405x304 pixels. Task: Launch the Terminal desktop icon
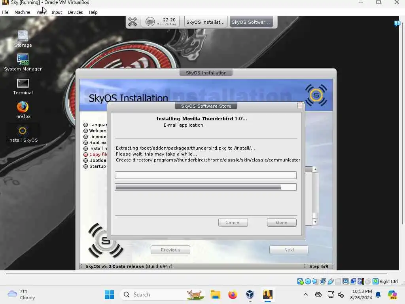pyautogui.click(x=23, y=87)
